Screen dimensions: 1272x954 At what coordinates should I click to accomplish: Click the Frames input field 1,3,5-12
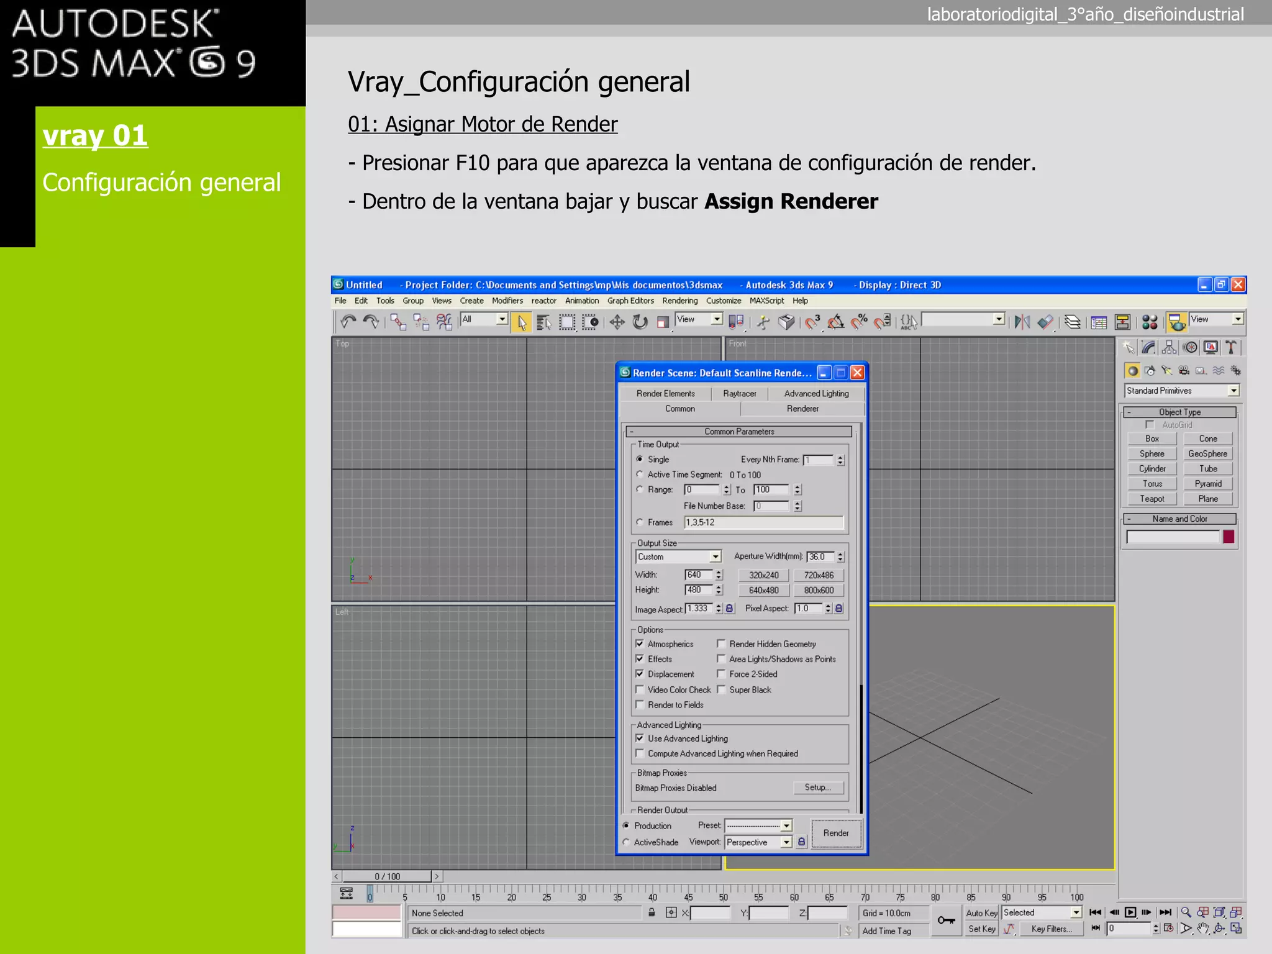tap(764, 522)
